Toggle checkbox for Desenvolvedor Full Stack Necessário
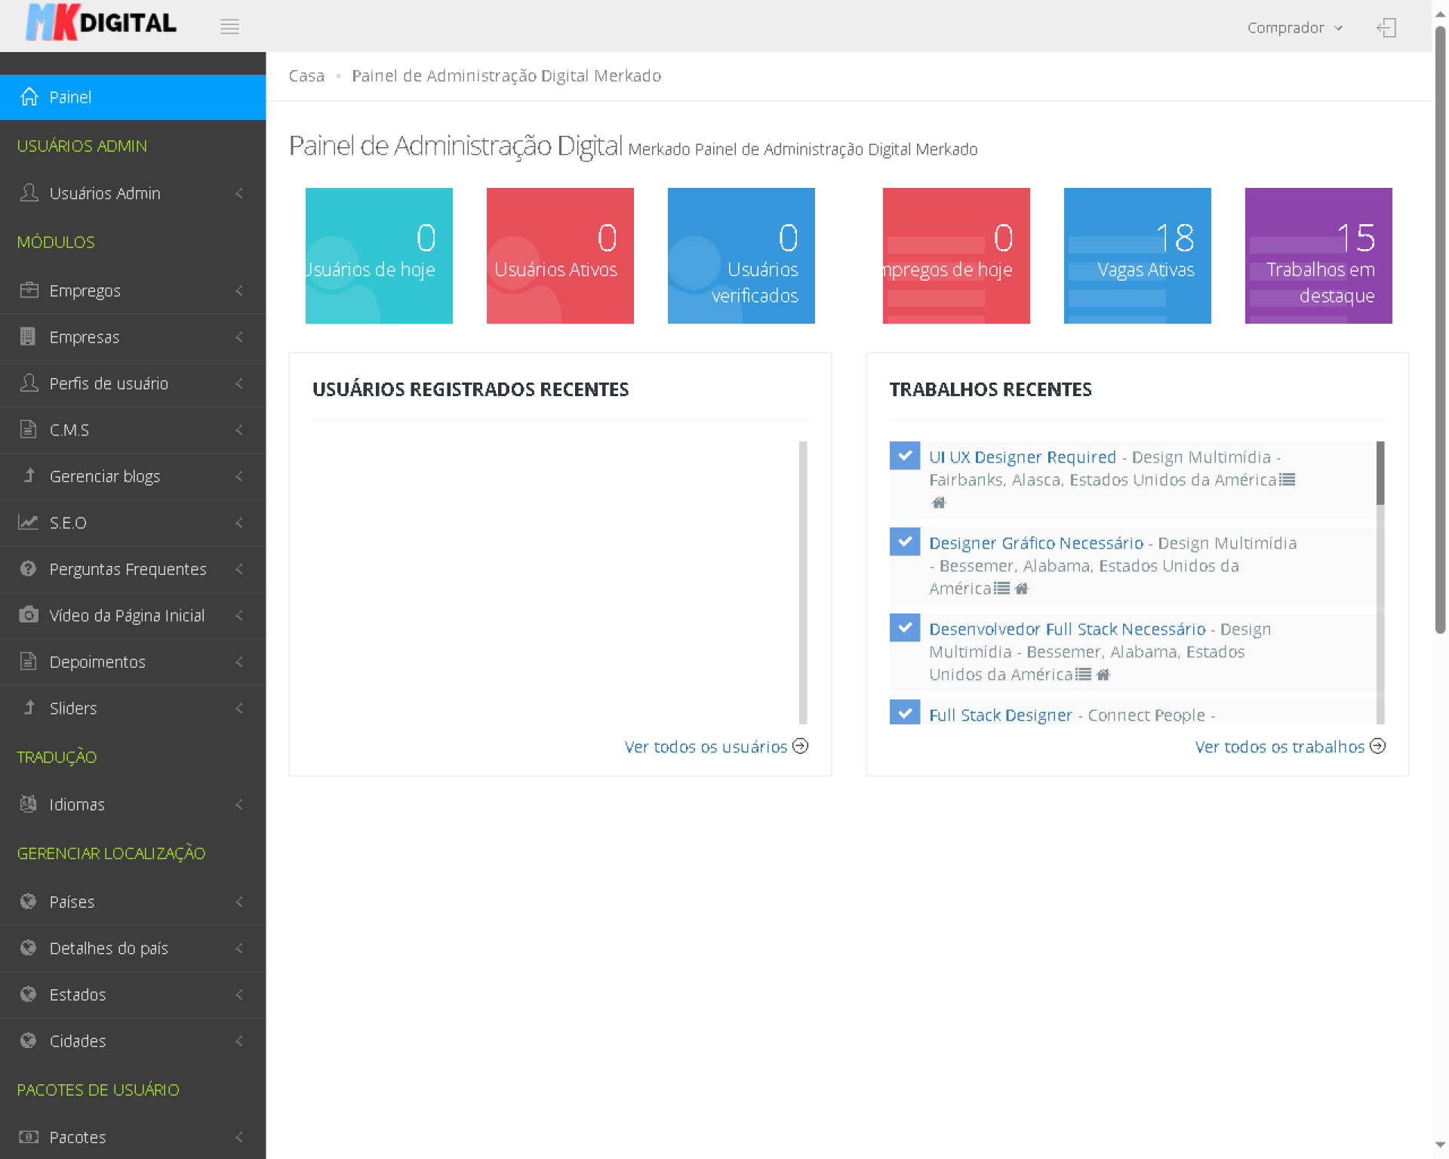 click(x=904, y=628)
